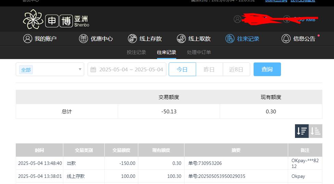
Task: Click the 时间 column header
Action: (x=39, y=150)
